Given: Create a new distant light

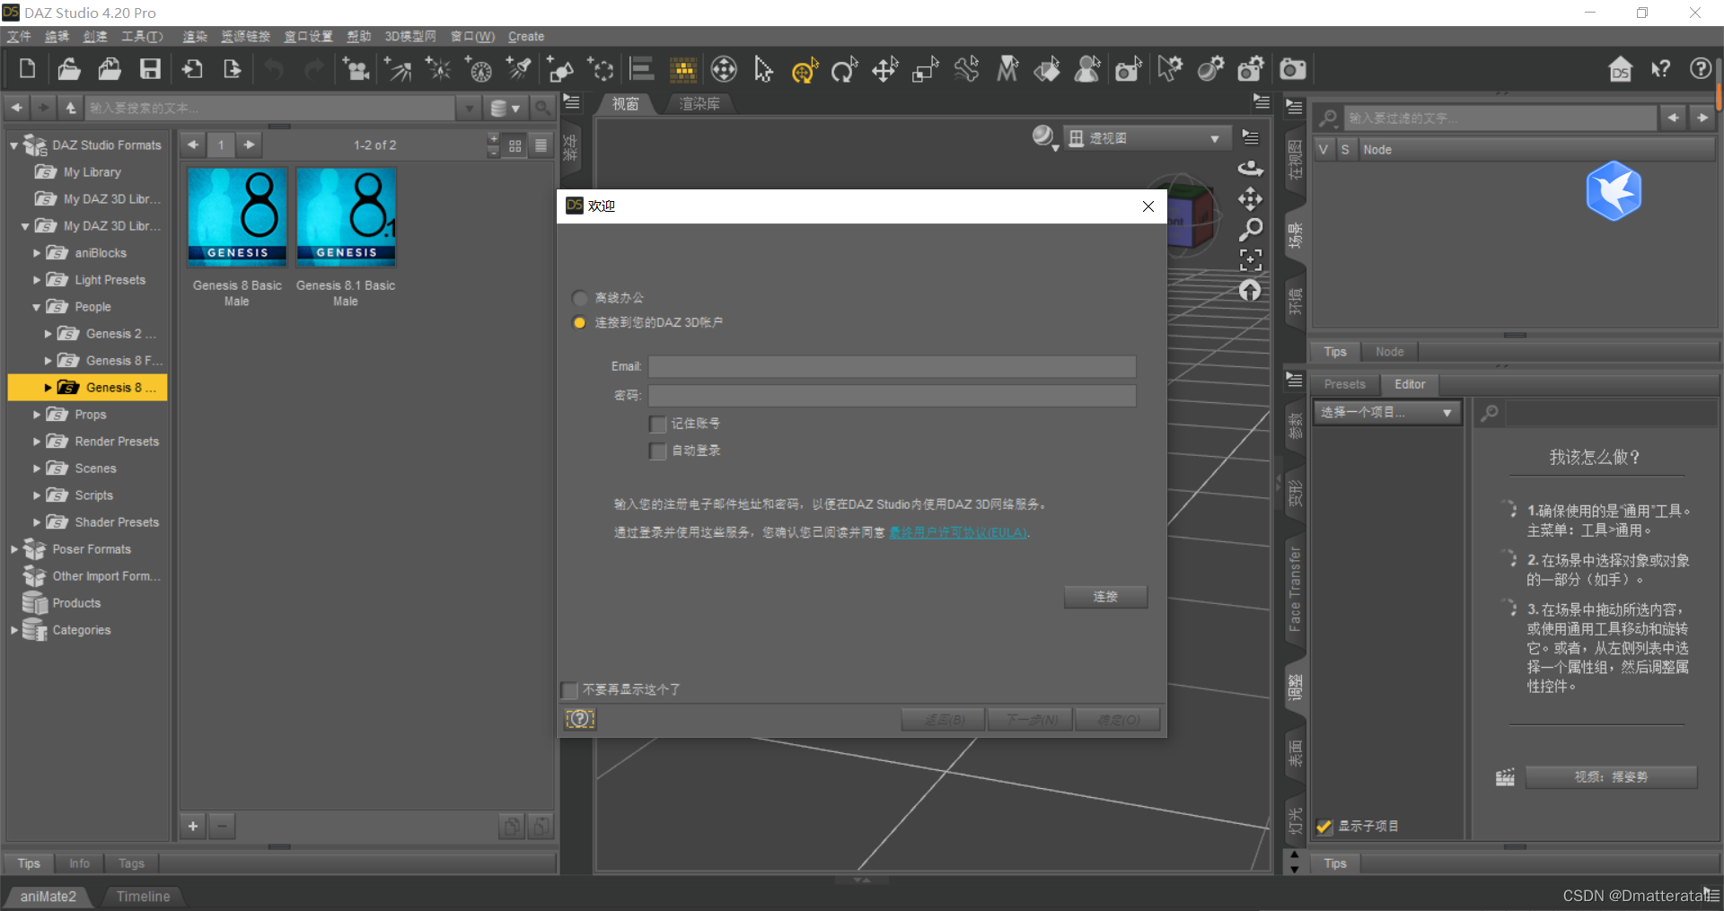Looking at the screenshot, I should coord(398,69).
